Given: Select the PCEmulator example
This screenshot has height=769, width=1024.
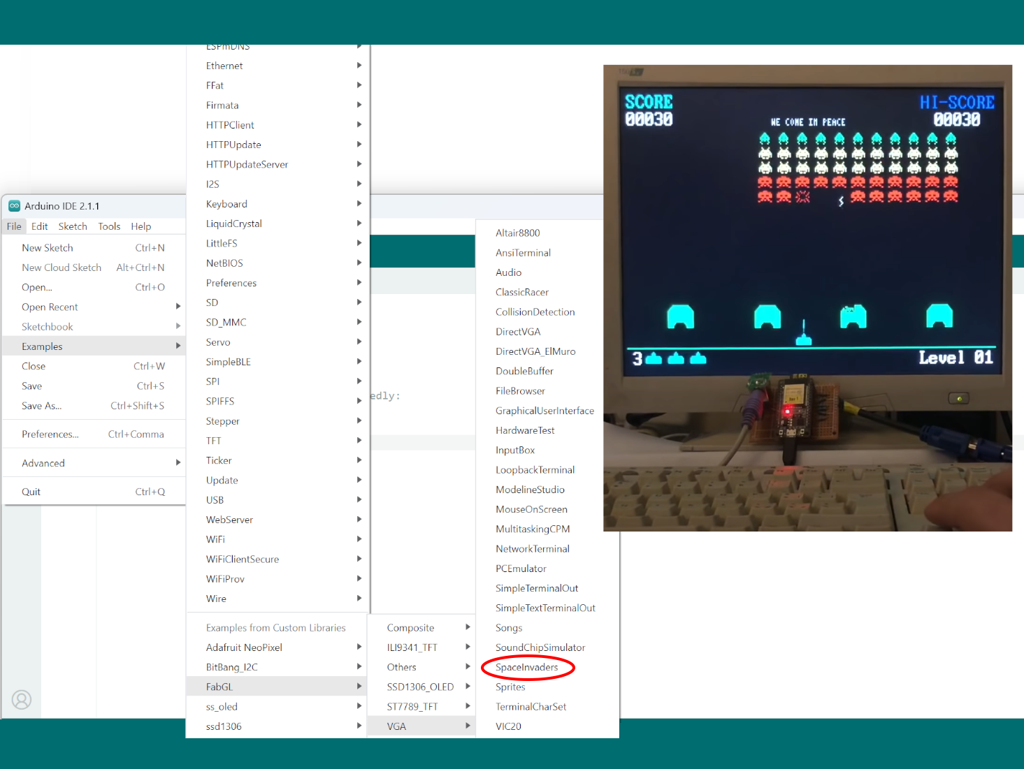Looking at the screenshot, I should tap(521, 568).
